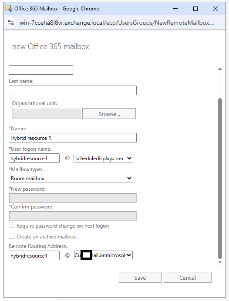Click the site information icon in address bar
Screen dimensions: 229x301
pyautogui.click(x=11, y=23)
